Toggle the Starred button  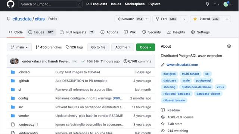(x=207, y=19)
